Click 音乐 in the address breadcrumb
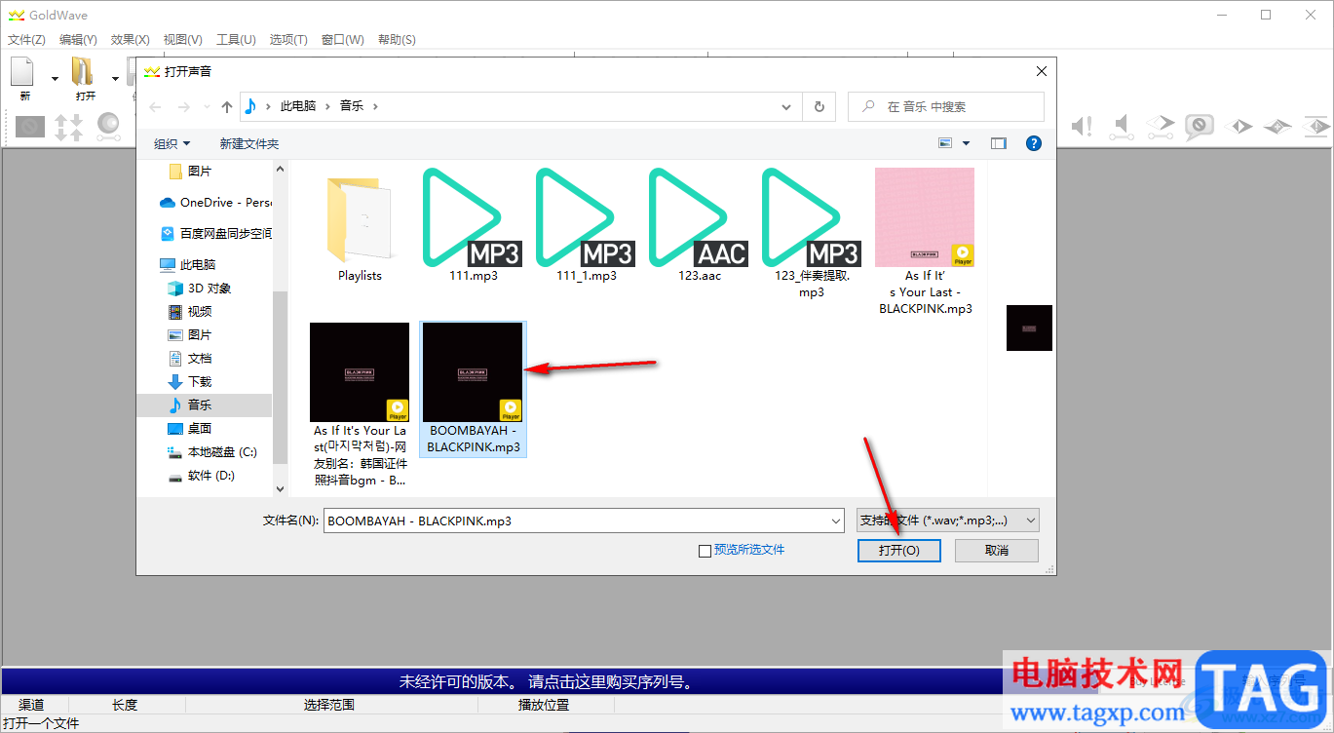 point(352,106)
